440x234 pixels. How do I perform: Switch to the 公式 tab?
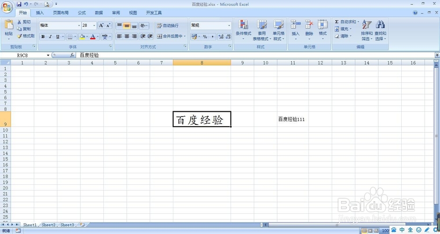(82, 13)
